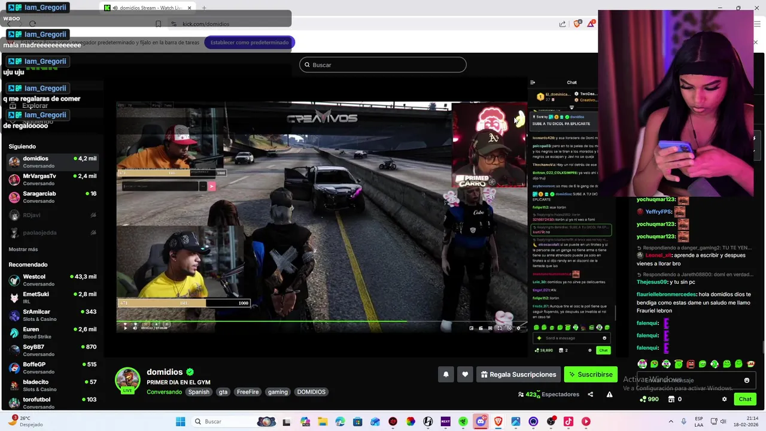Click the Buscar search field on Kick

(x=383, y=65)
